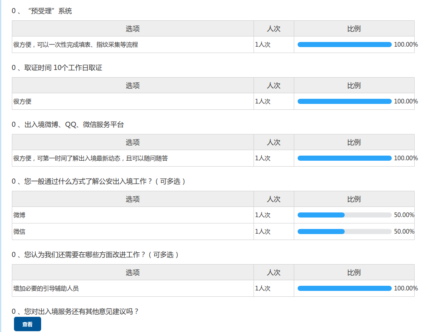Click the 微博 option cell

tap(20, 215)
